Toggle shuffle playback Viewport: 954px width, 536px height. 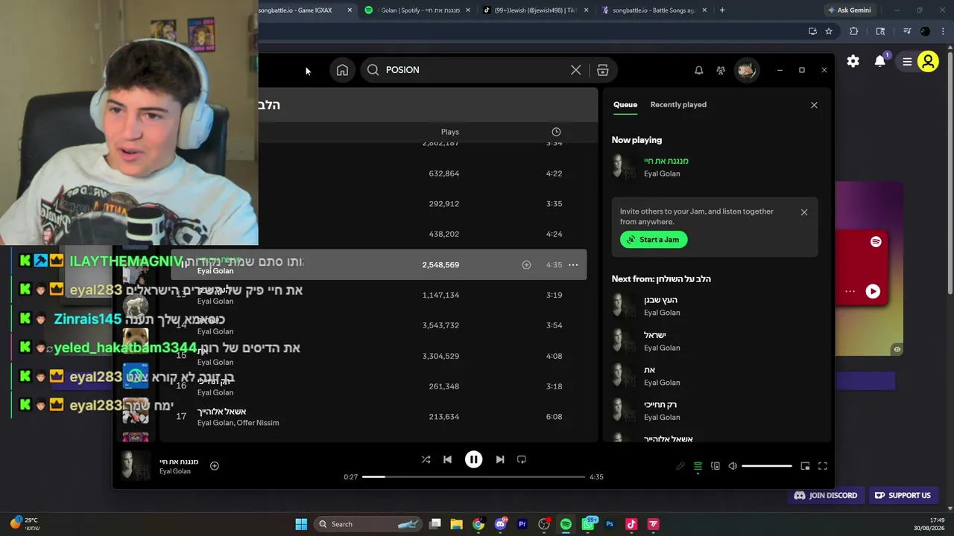click(426, 459)
